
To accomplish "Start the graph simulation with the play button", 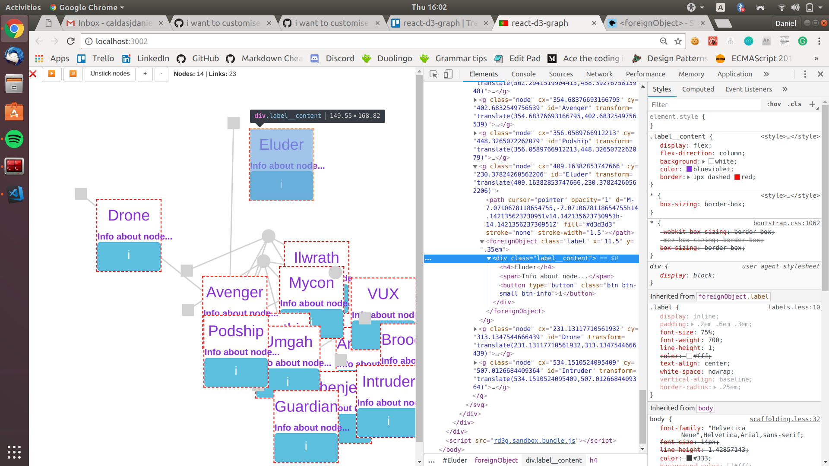I will pos(51,74).
